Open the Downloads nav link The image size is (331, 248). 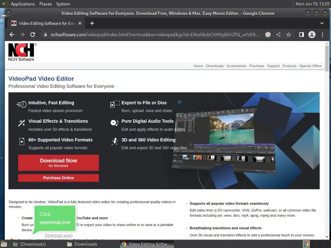(215, 66)
